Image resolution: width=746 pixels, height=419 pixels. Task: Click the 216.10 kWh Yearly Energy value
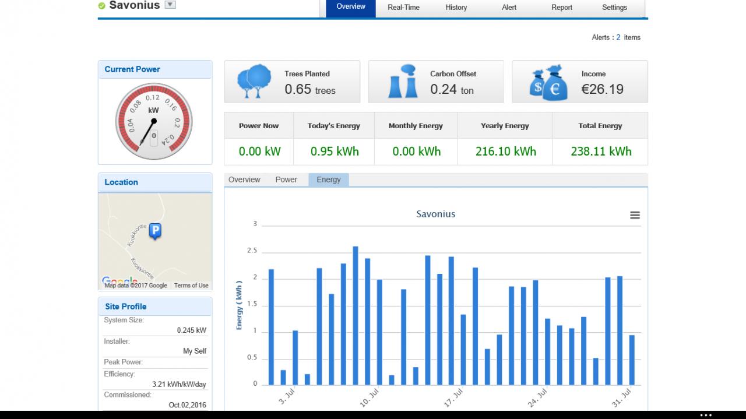[x=505, y=152]
